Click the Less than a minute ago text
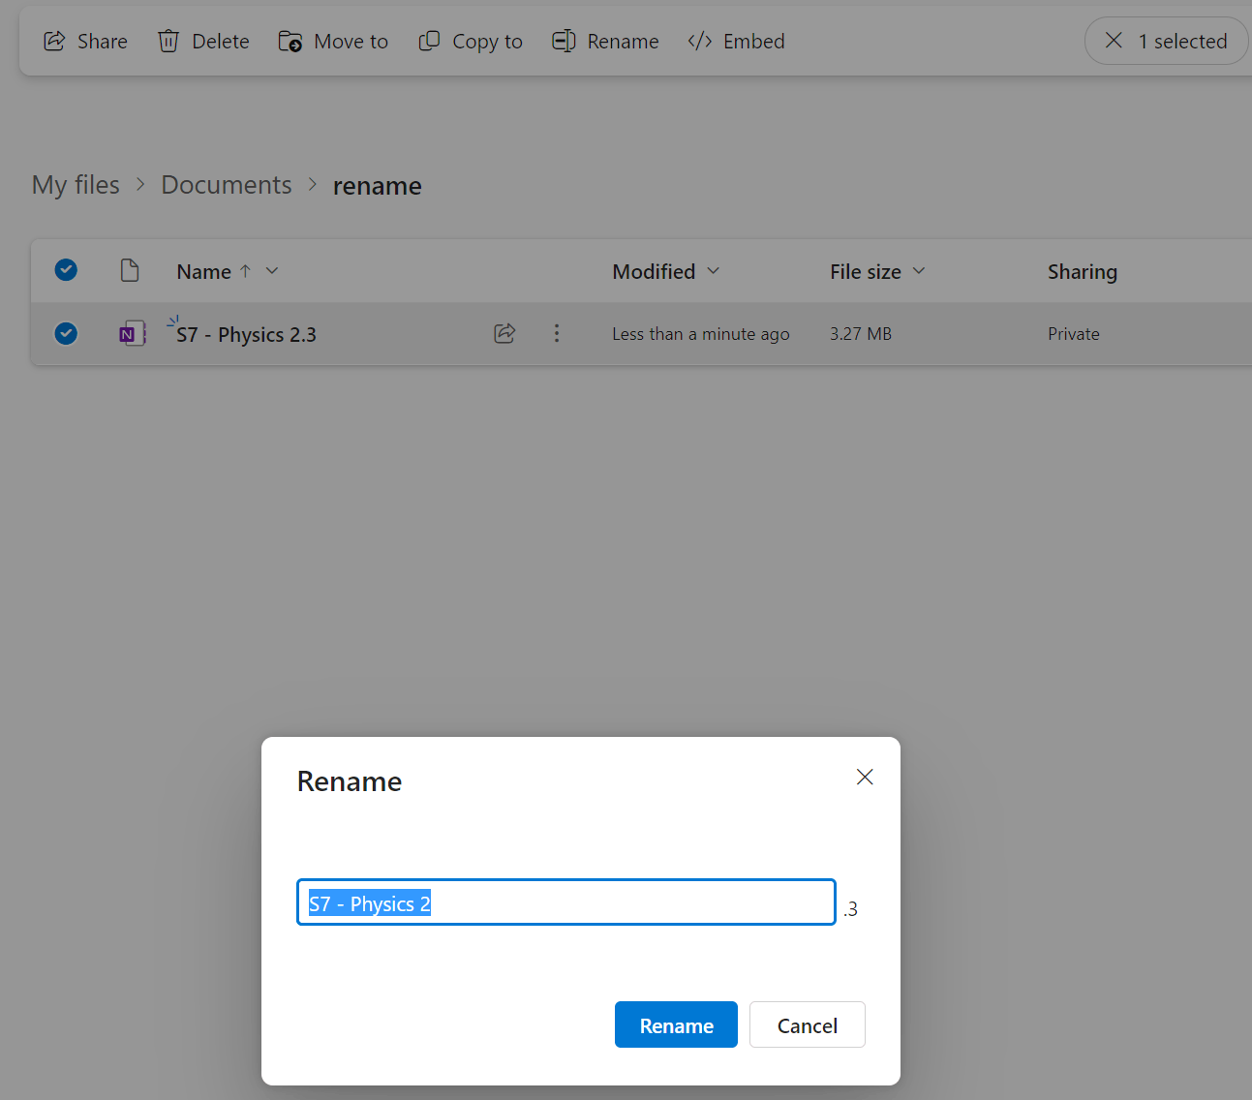Image resolution: width=1252 pixels, height=1100 pixels. click(701, 334)
